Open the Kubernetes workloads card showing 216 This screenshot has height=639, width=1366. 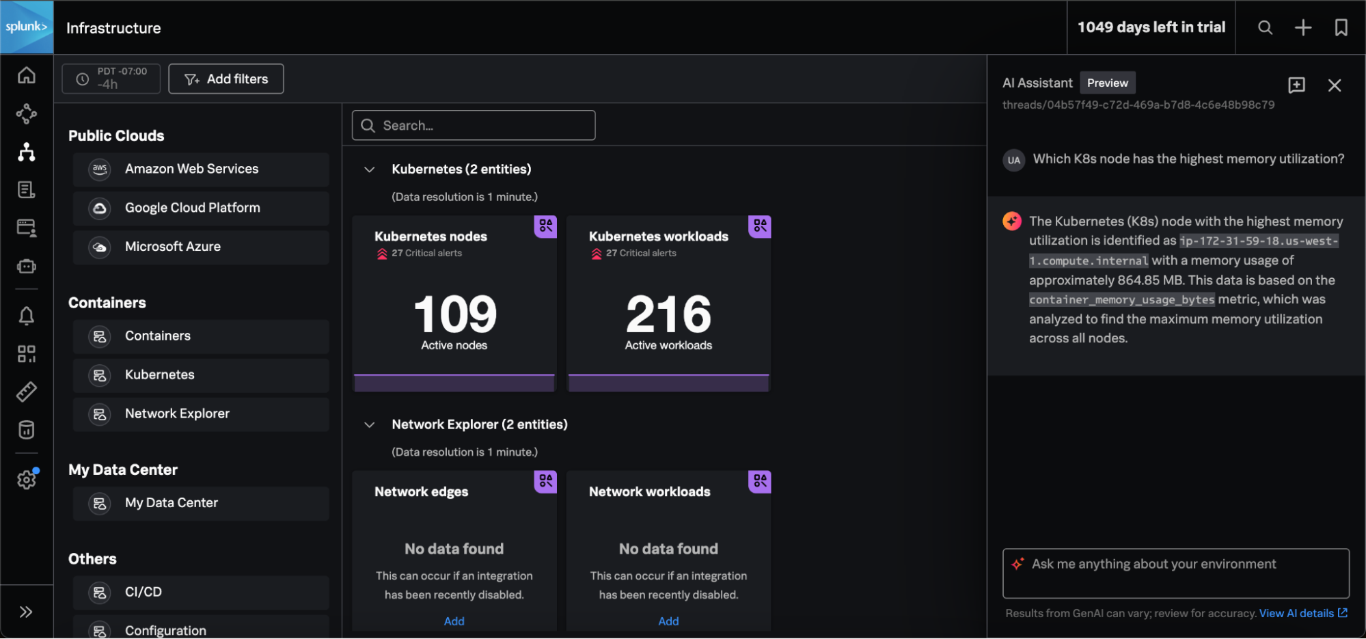(x=668, y=304)
